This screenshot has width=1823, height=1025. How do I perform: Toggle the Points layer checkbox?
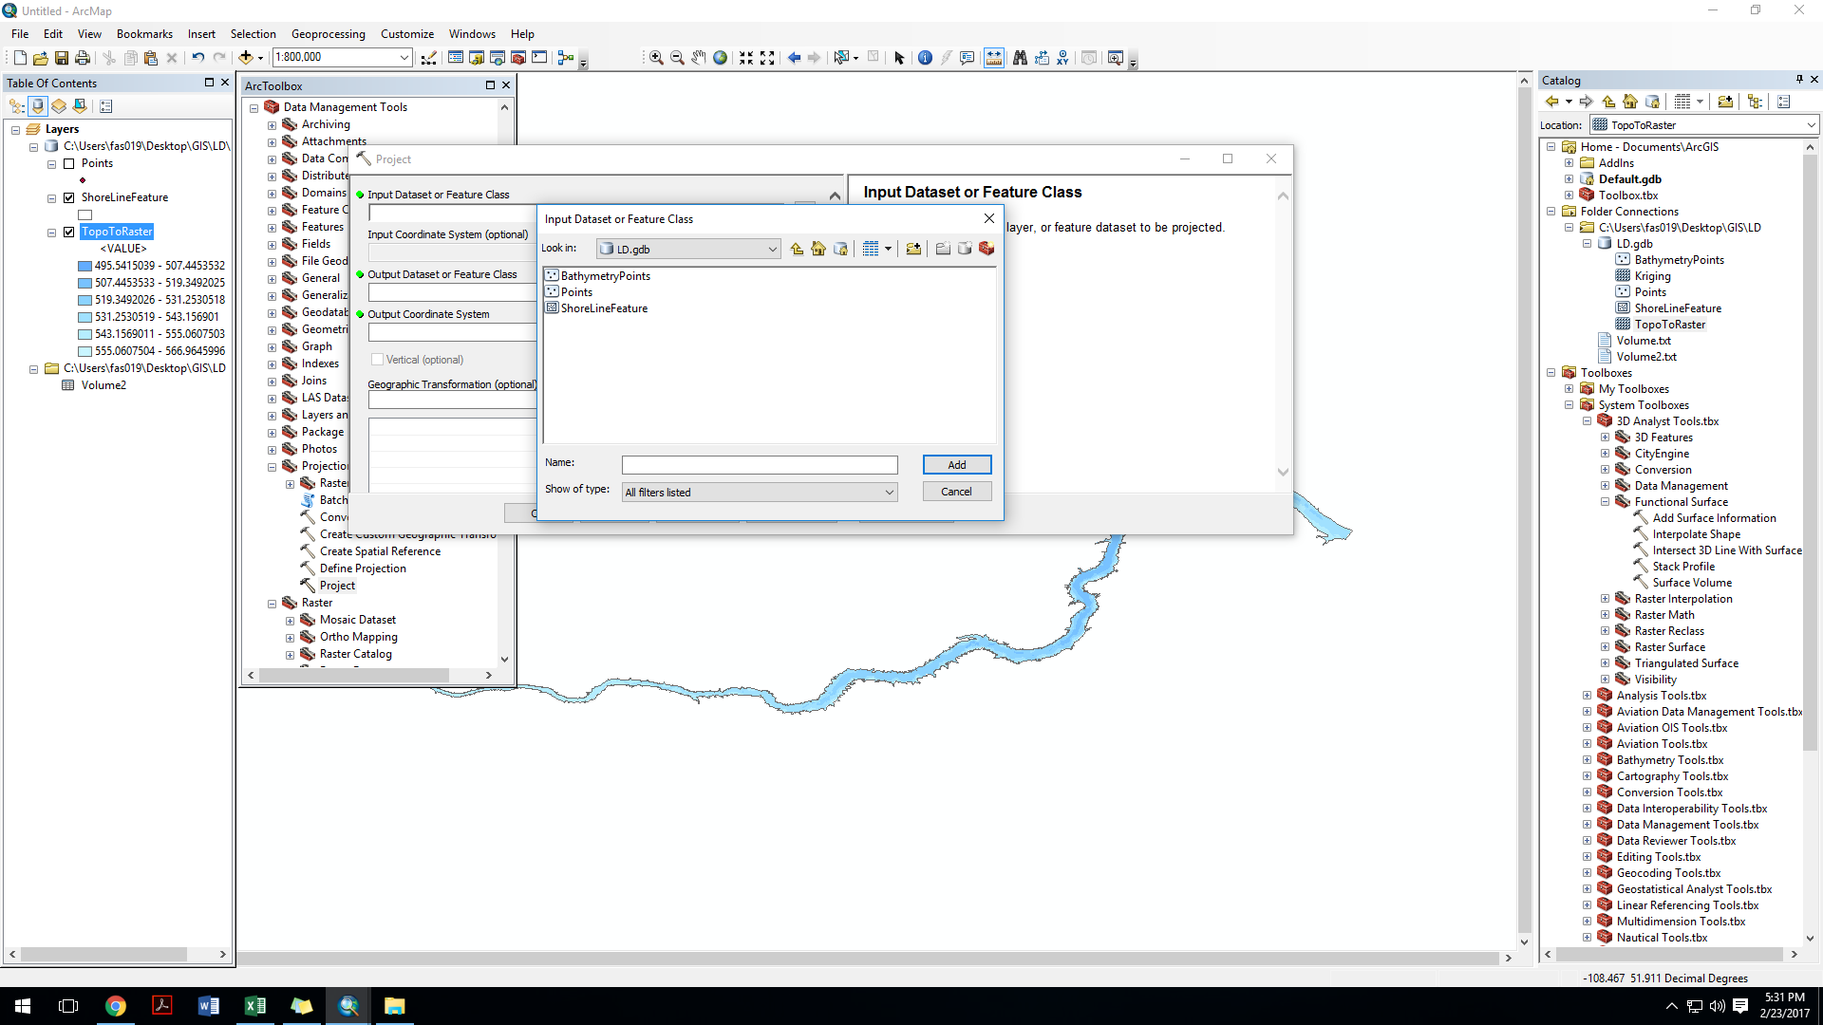[x=68, y=163]
